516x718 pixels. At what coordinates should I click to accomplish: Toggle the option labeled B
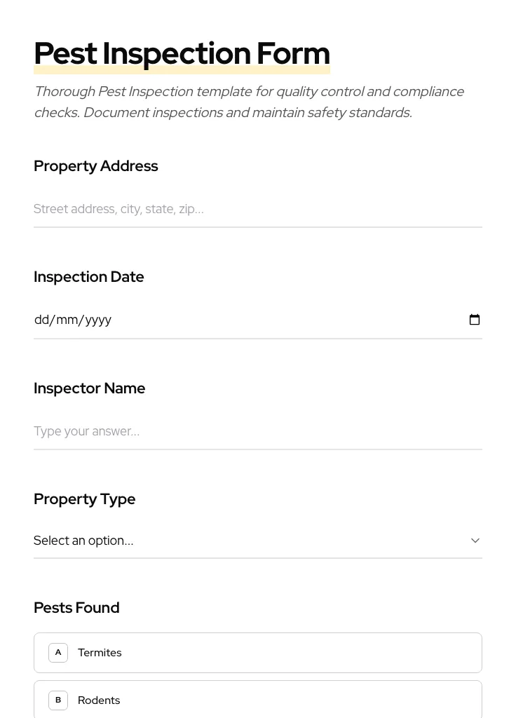click(58, 700)
